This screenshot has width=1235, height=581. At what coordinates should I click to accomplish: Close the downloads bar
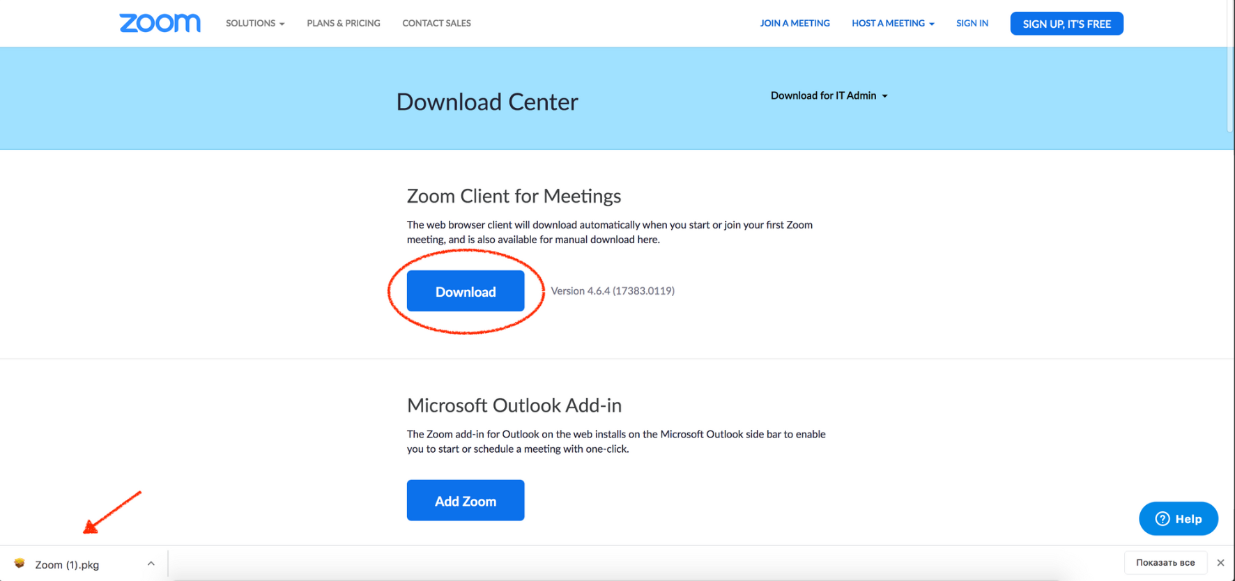(1220, 563)
